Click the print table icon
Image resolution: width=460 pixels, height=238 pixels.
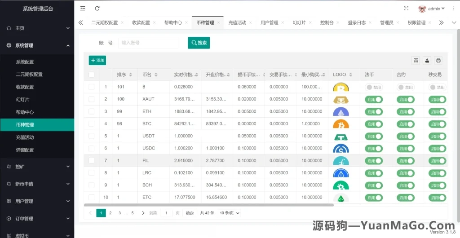coord(438,60)
